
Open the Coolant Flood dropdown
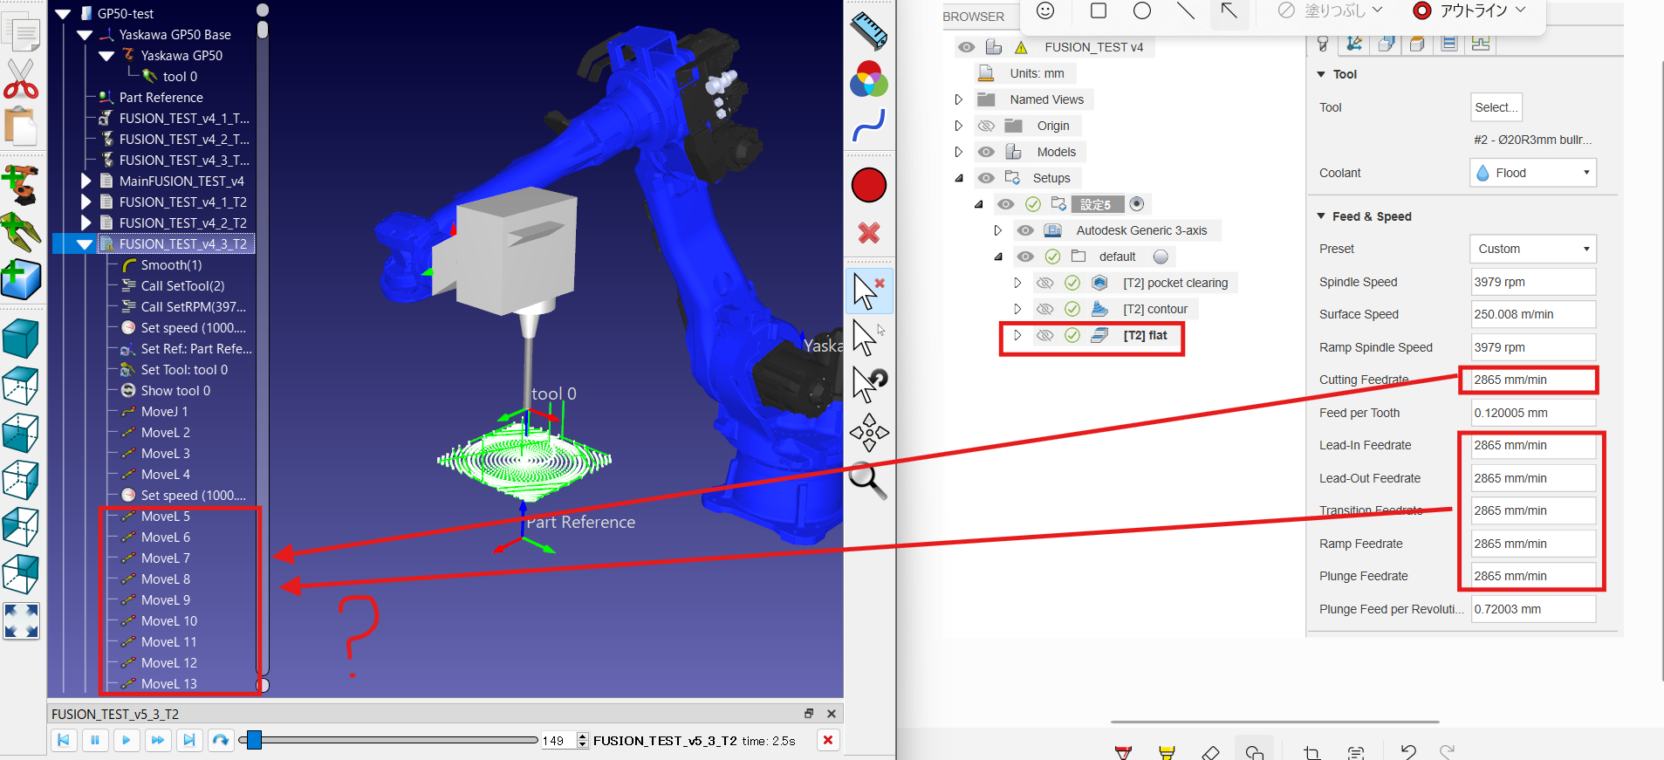[x=1532, y=173]
